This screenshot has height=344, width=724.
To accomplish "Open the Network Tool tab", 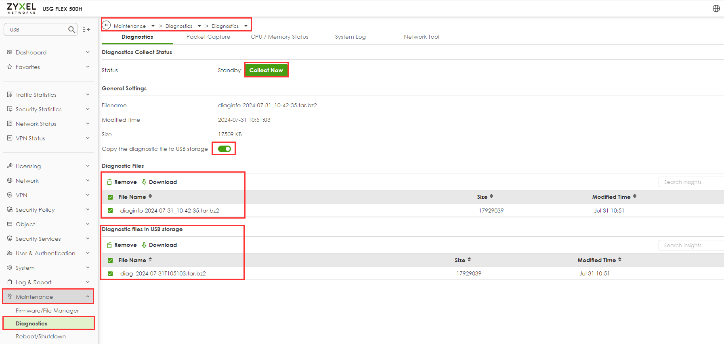I will 421,37.
